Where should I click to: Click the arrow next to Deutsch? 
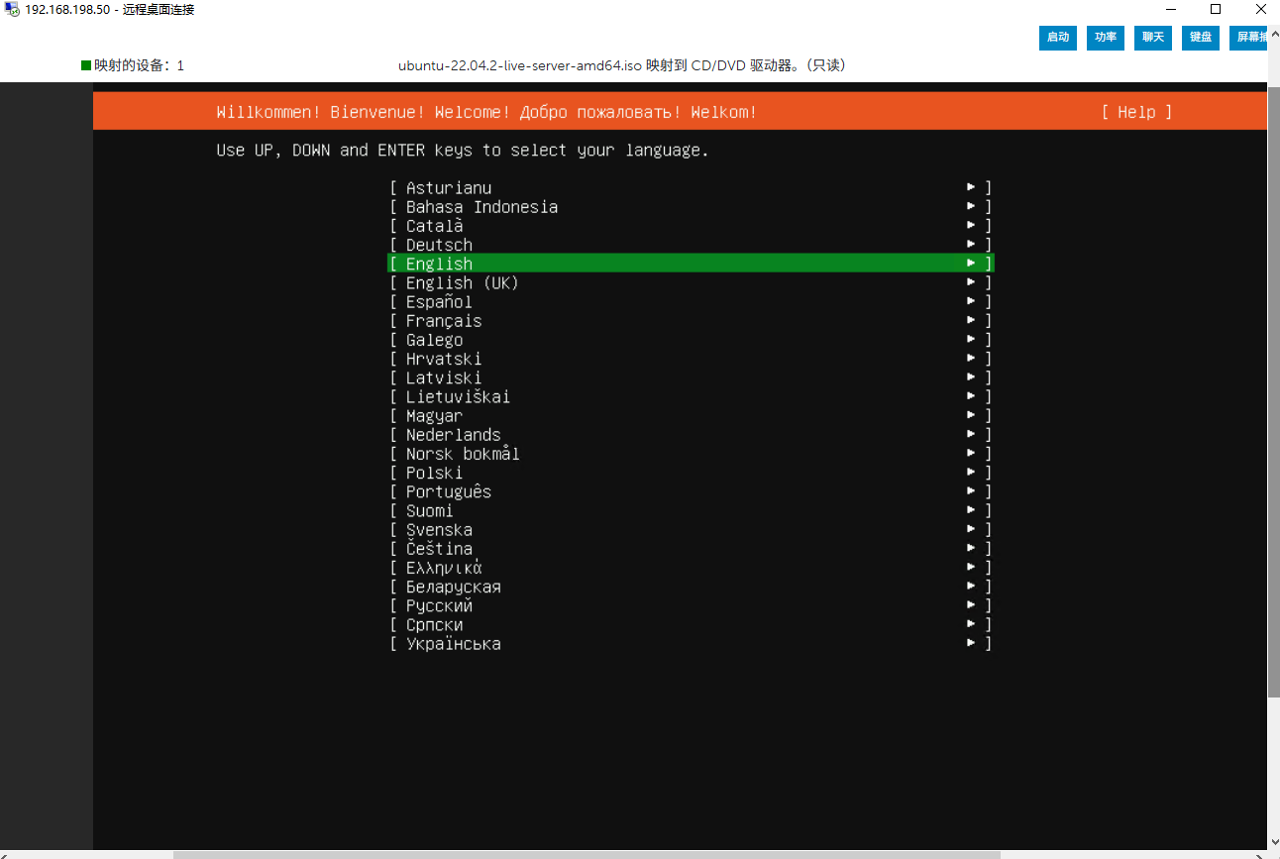pos(972,245)
